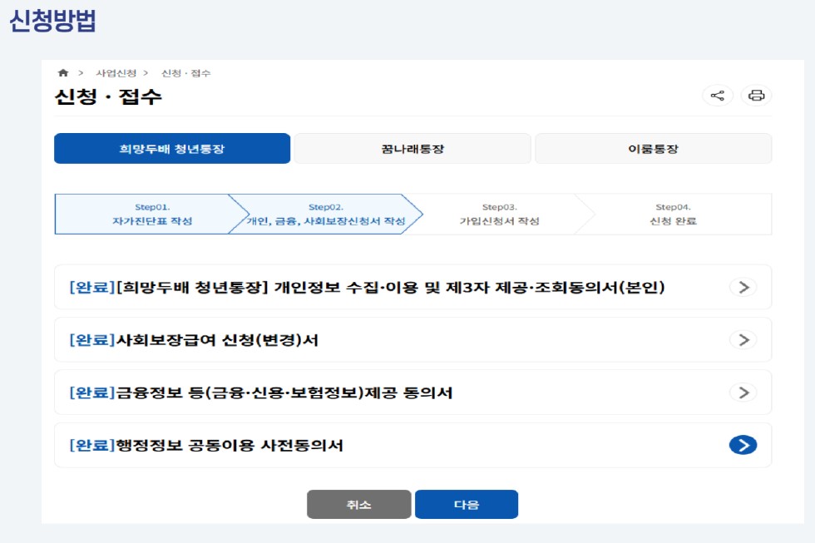Click the 취소 button
The image size is (815, 543).
359,504
